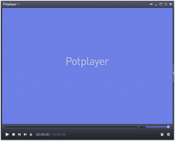
Task: Click the title bar slider handle
Action: pyautogui.click(x=151, y=4)
